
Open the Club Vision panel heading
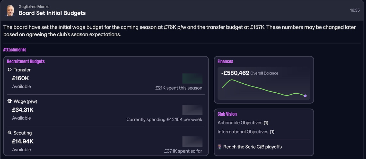click(x=227, y=114)
